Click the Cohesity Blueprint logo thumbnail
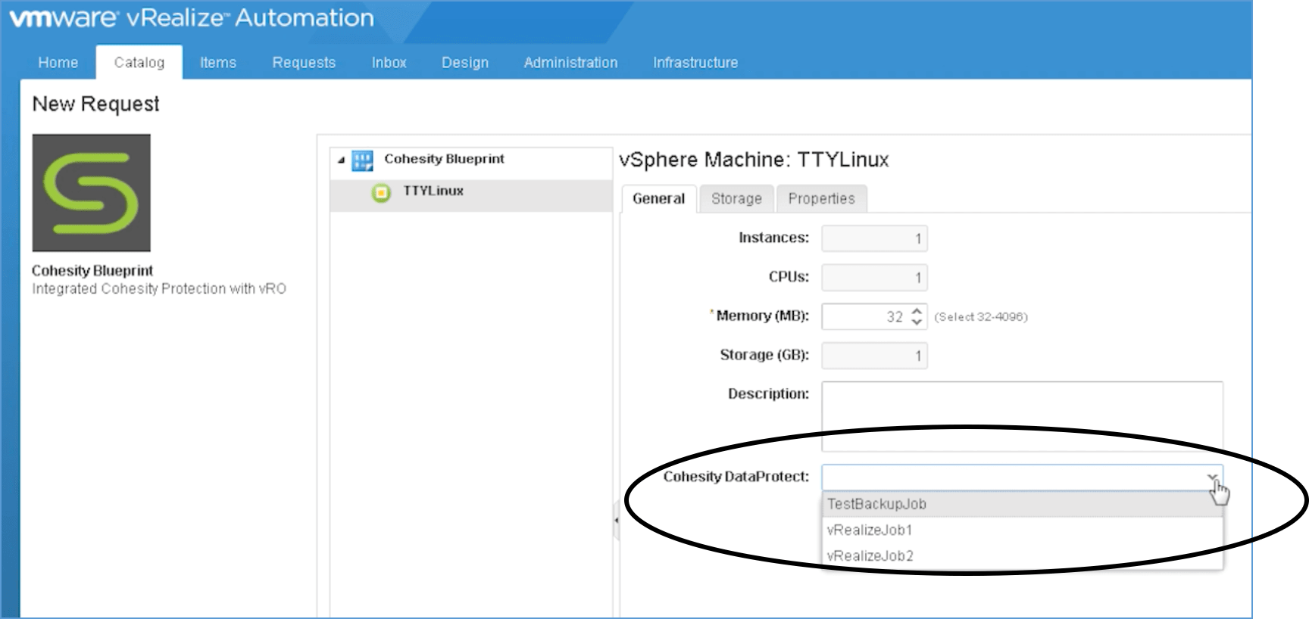This screenshot has height=619, width=1309. 91,193
